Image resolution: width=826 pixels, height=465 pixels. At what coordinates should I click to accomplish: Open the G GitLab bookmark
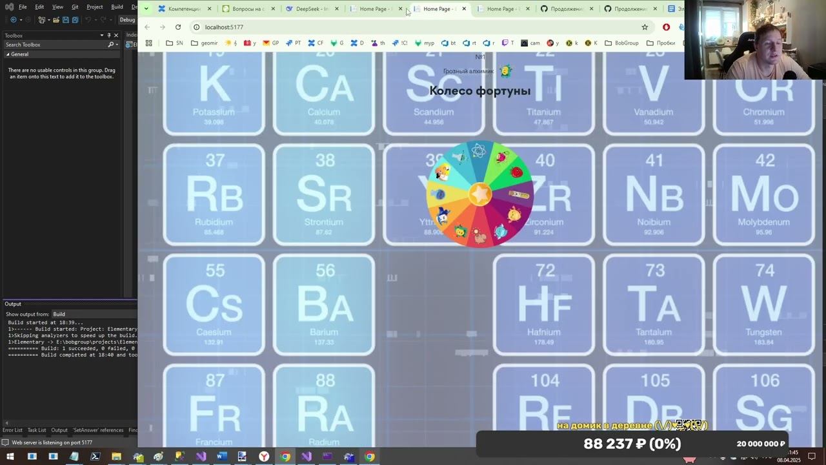(x=337, y=43)
